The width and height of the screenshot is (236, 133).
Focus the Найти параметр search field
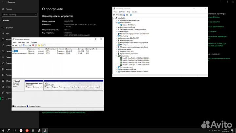tap(20, 15)
